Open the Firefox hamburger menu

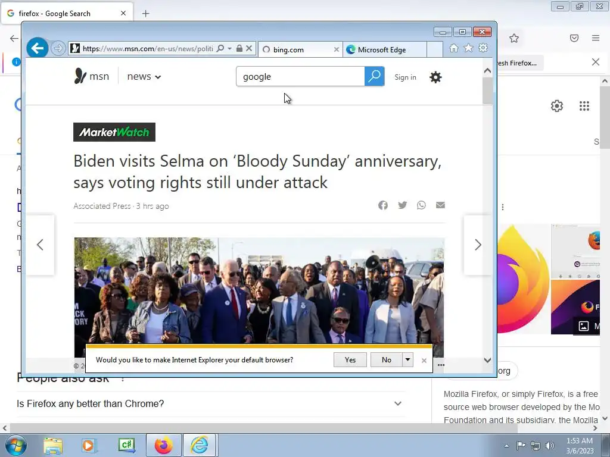[x=596, y=38]
